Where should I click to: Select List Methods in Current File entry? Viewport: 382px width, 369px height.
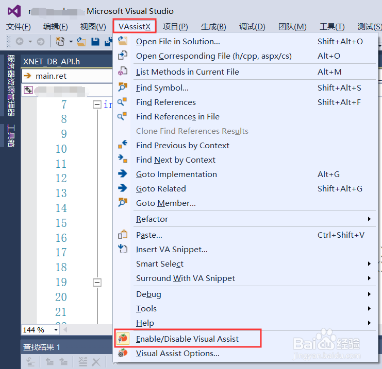click(x=245, y=72)
